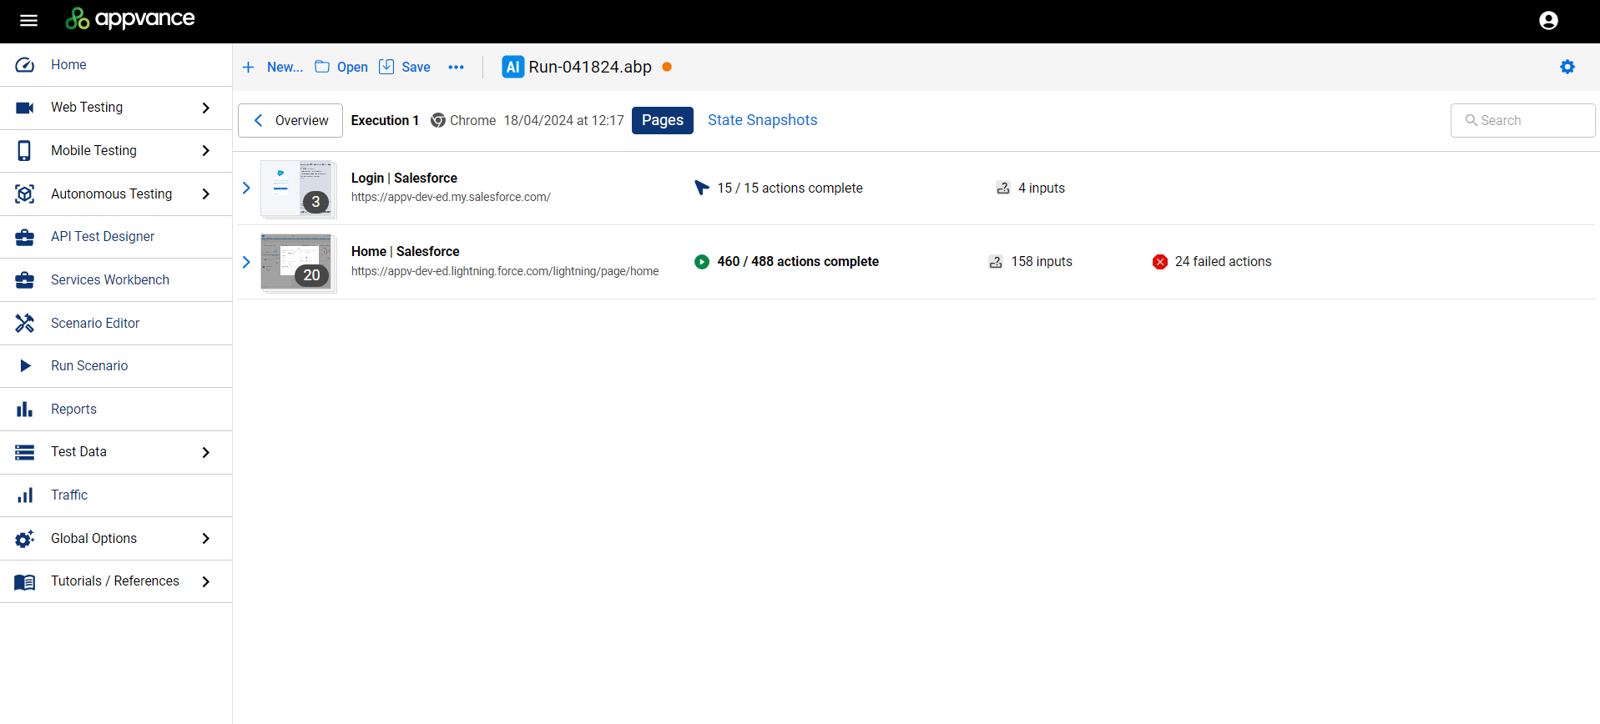Viewport: 1600px width, 724px height.
Task: Click the inputs icon beside 4 inputs
Action: (1003, 189)
